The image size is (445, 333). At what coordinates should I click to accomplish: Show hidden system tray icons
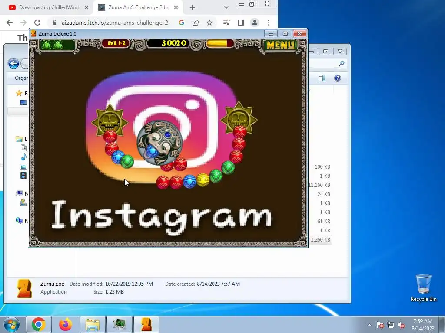click(x=369, y=325)
